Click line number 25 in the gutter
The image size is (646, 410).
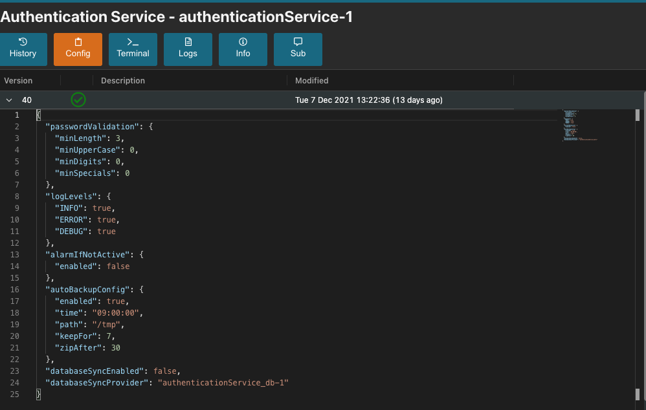[x=15, y=394]
